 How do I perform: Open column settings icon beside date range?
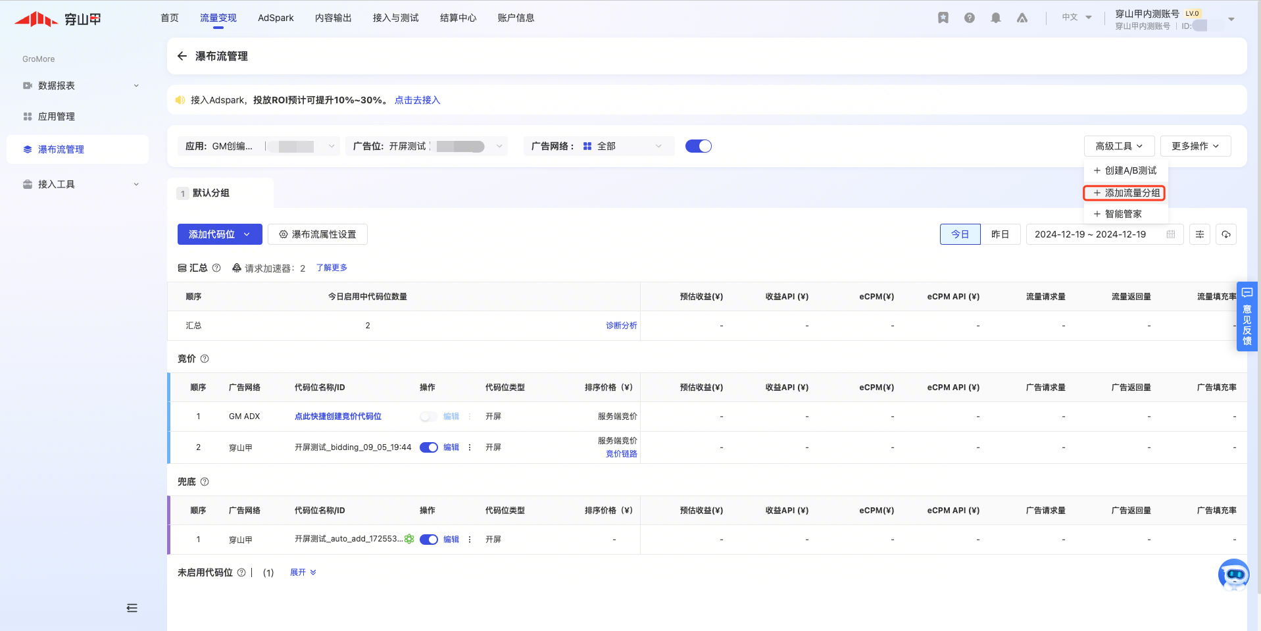pos(1199,234)
